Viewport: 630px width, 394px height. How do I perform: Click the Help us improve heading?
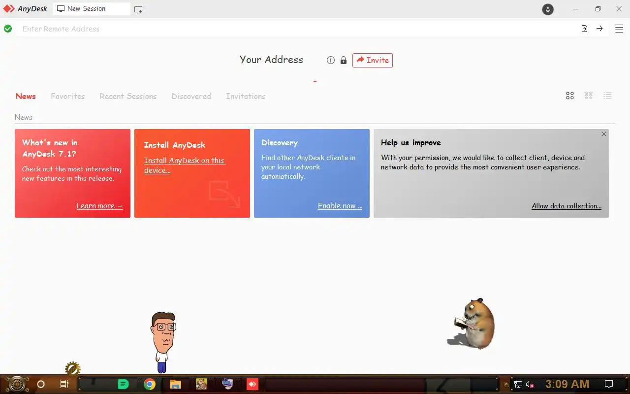(x=411, y=143)
